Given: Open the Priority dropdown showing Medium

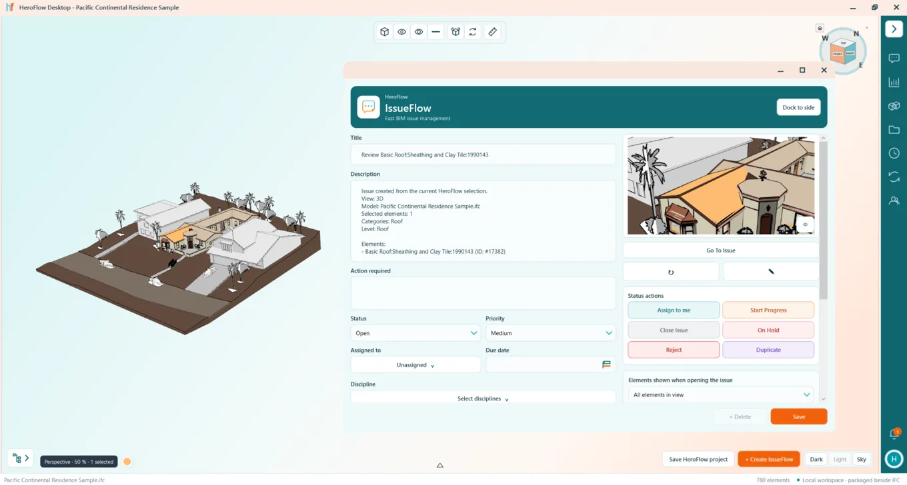Looking at the screenshot, I should (551, 333).
